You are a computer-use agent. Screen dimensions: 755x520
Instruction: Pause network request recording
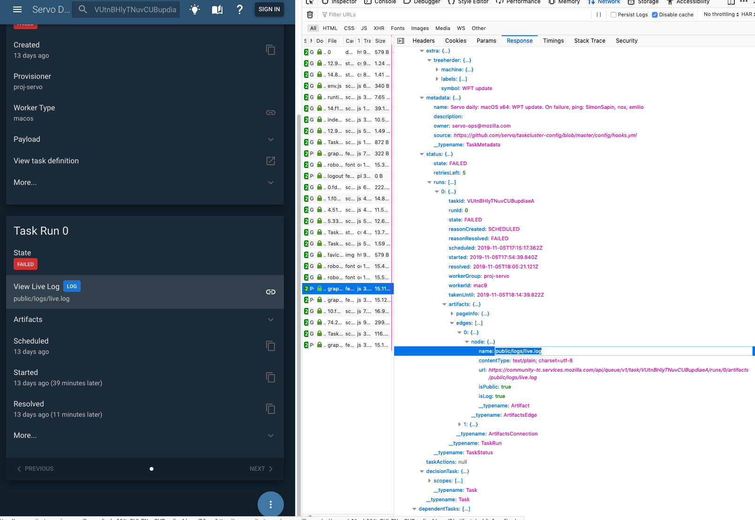(x=599, y=15)
